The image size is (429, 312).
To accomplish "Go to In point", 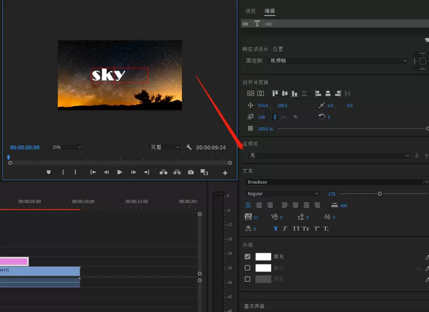I will tap(93, 172).
